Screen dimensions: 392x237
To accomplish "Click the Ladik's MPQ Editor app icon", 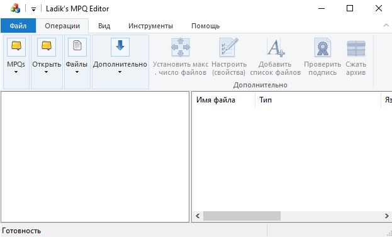I will [15, 9].
